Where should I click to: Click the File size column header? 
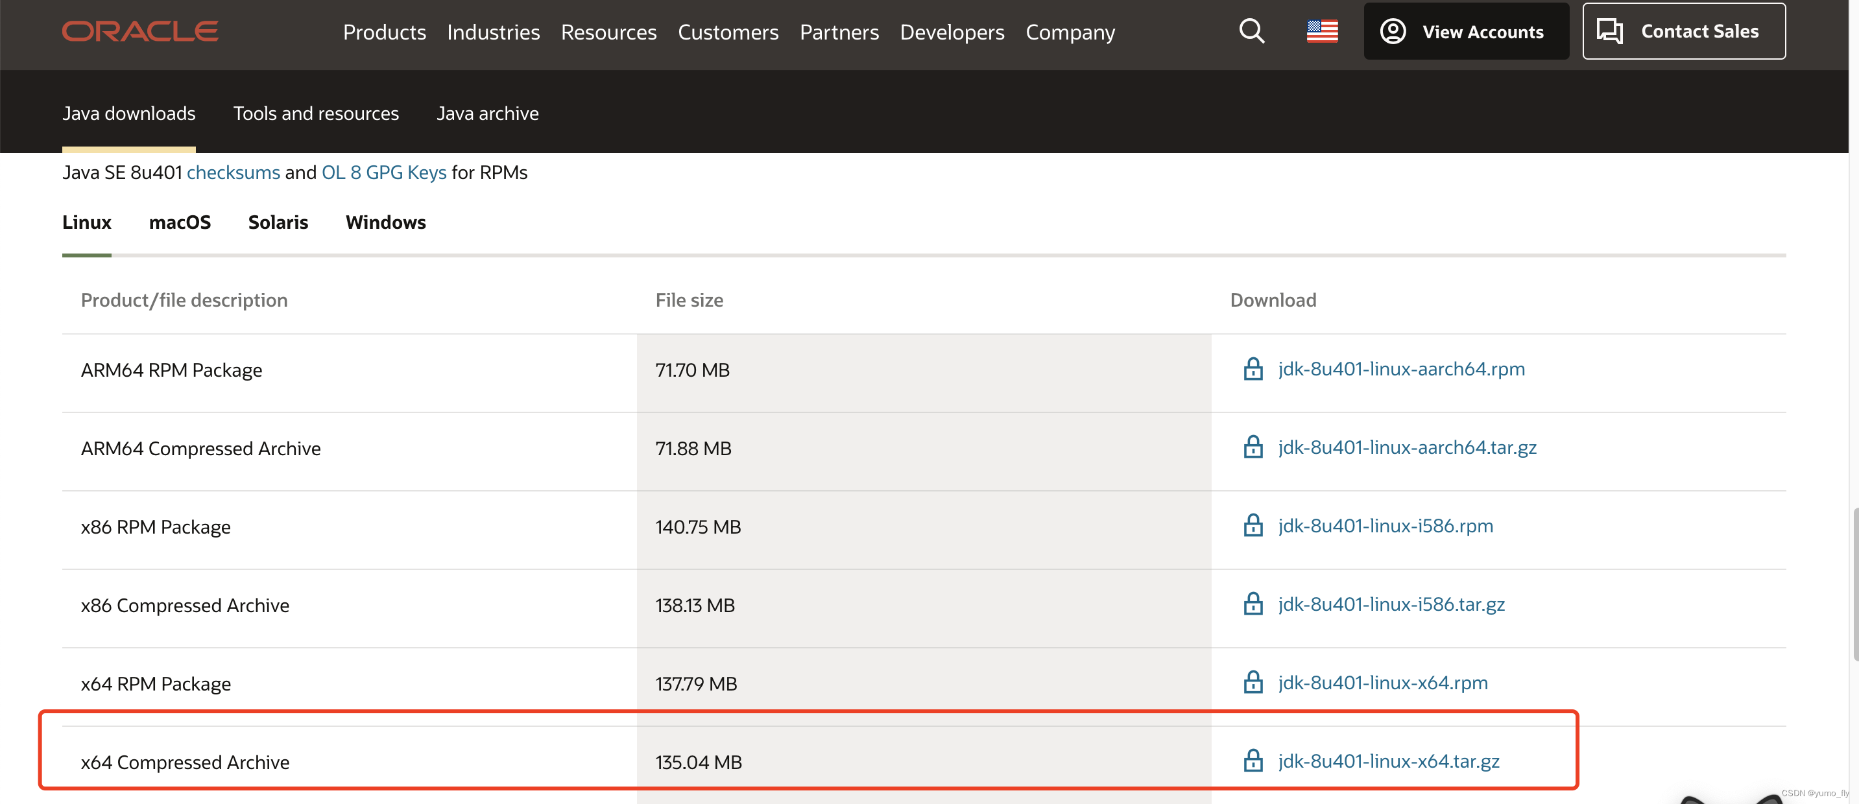[x=690, y=300]
